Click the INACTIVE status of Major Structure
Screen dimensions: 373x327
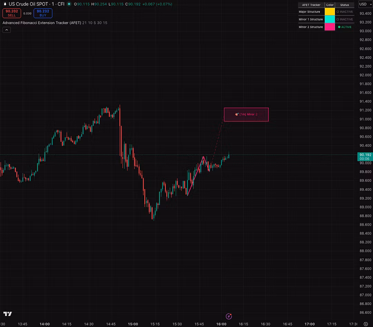click(x=345, y=12)
